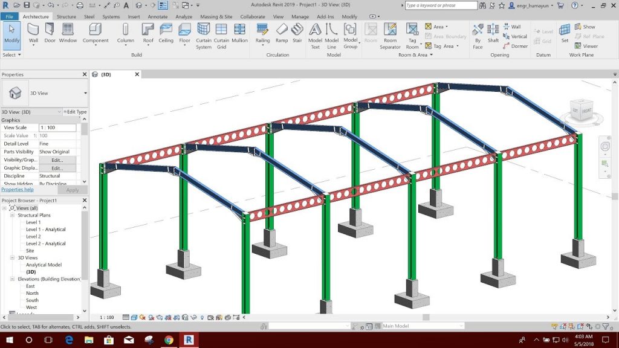This screenshot has width=619, height=348.
Task: Save the project from Quick Access Toolbar
Action: 27,5
